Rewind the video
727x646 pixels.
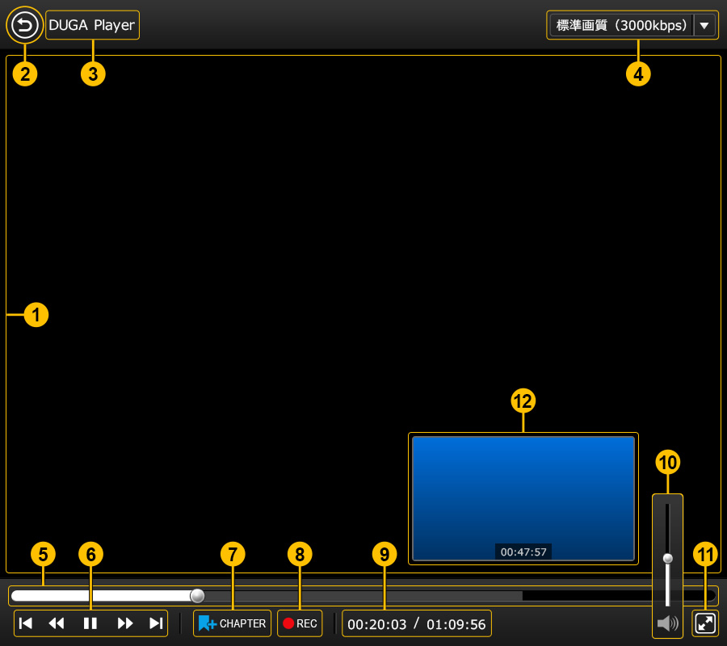pyautogui.click(x=57, y=623)
